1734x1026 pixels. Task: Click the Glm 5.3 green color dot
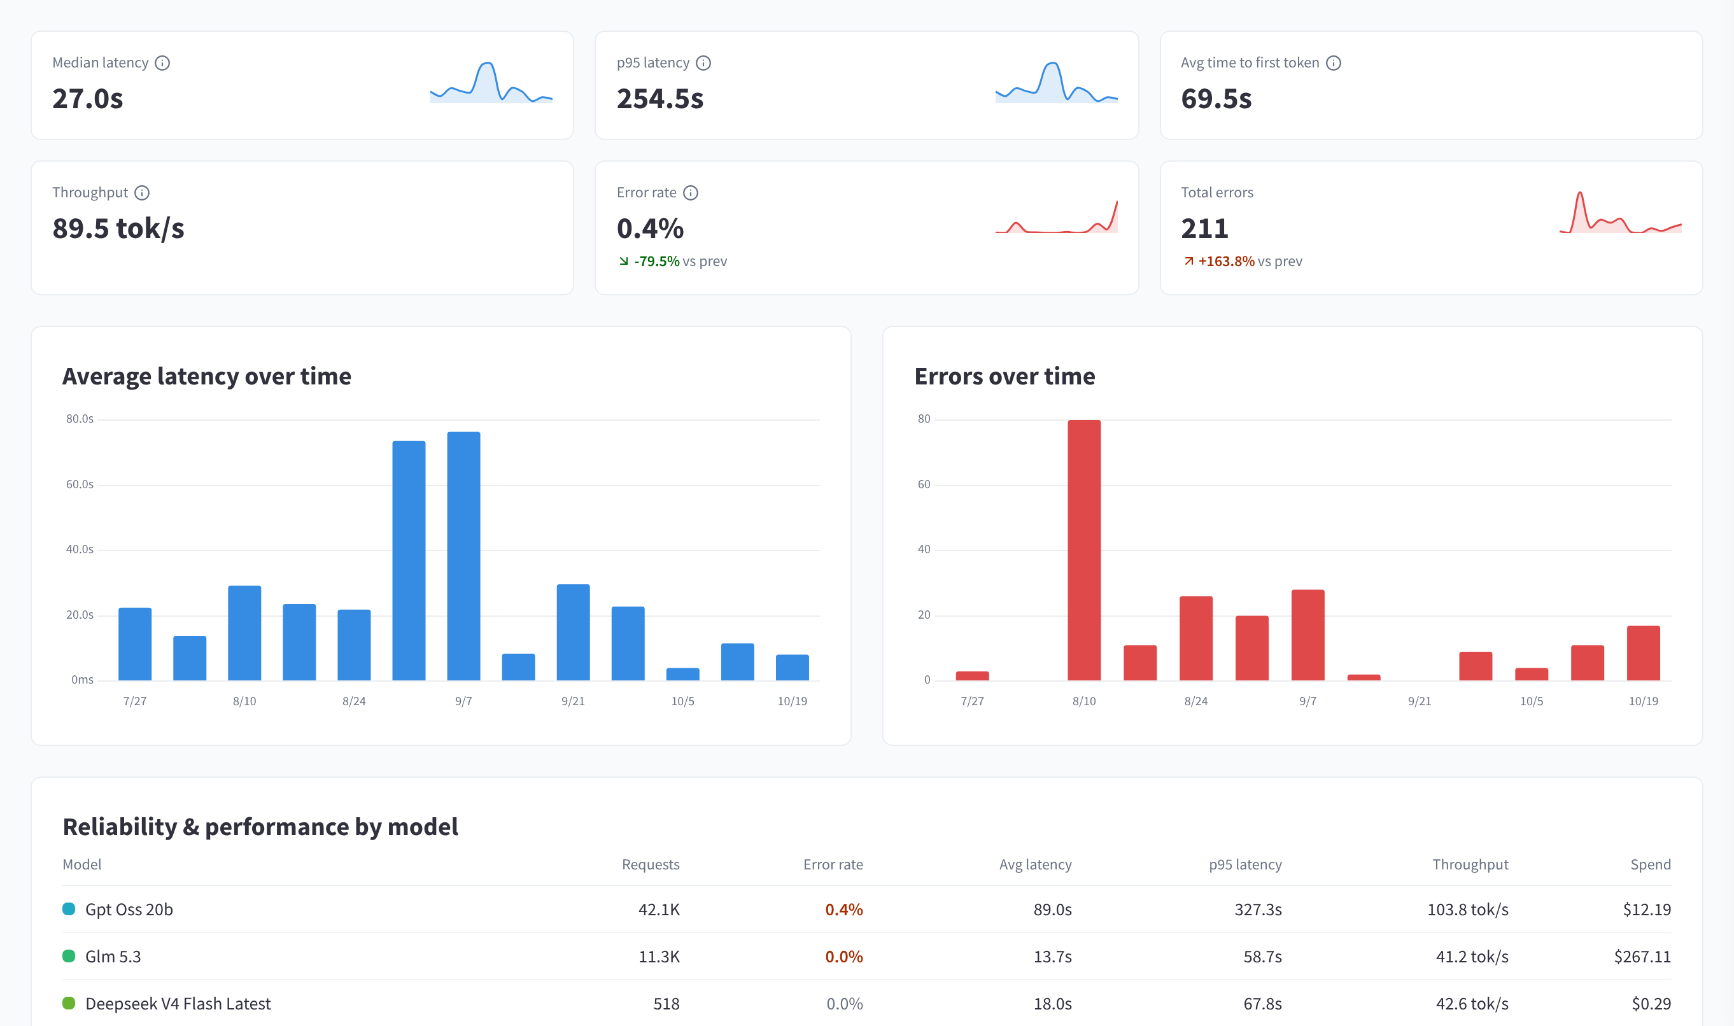click(x=69, y=955)
